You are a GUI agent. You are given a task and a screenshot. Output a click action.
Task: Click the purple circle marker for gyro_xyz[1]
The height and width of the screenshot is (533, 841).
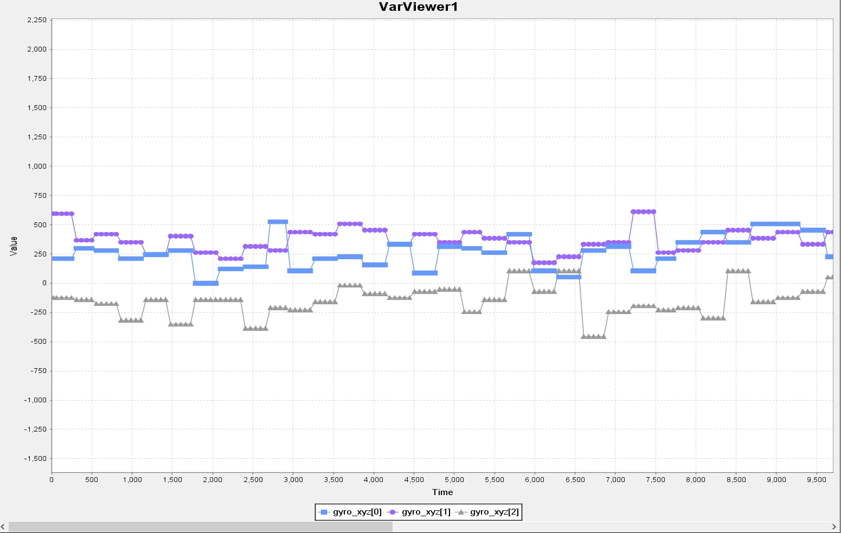(393, 512)
